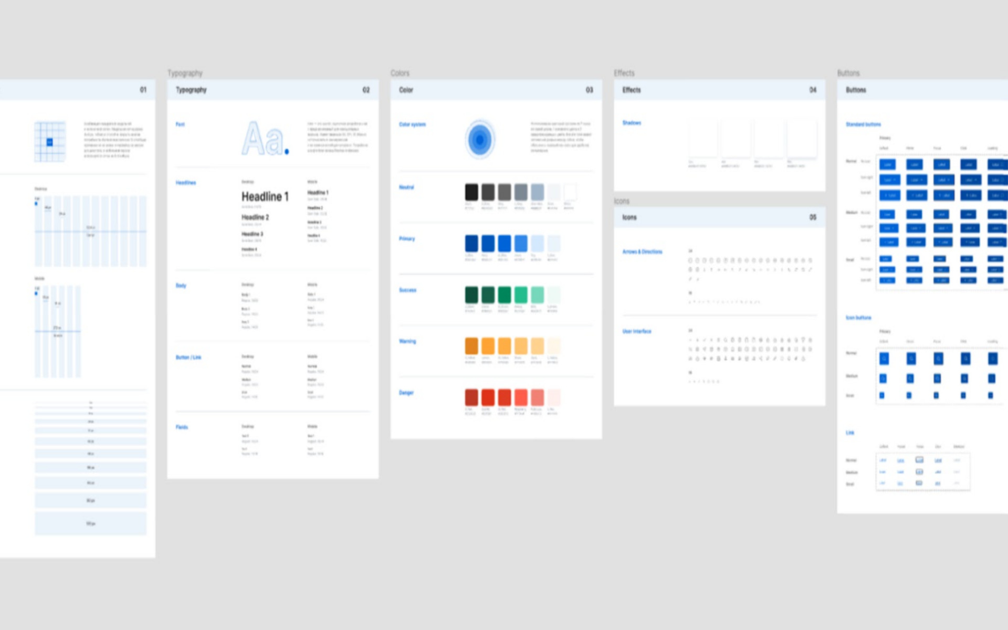1008x630 pixels.
Task: Click the Typography title in frame header 02
Action: [191, 90]
